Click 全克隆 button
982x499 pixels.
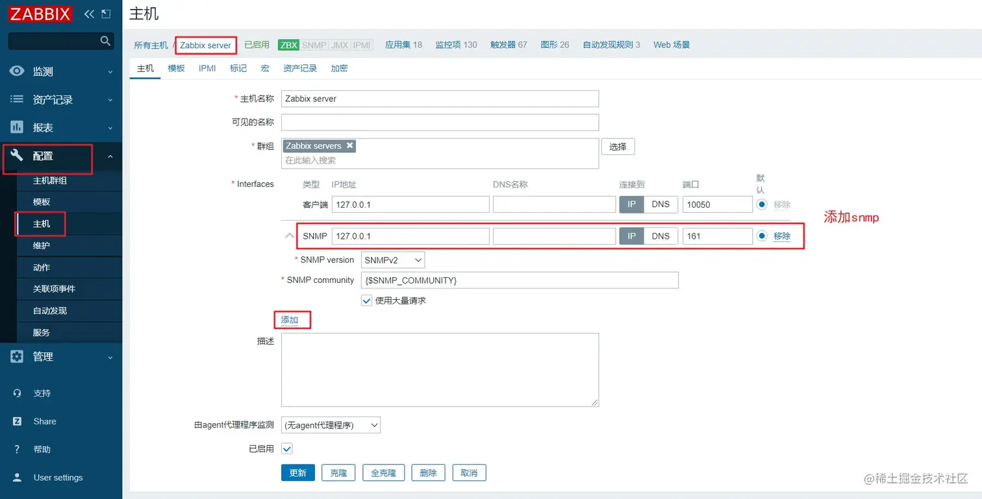[x=383, y=472]
